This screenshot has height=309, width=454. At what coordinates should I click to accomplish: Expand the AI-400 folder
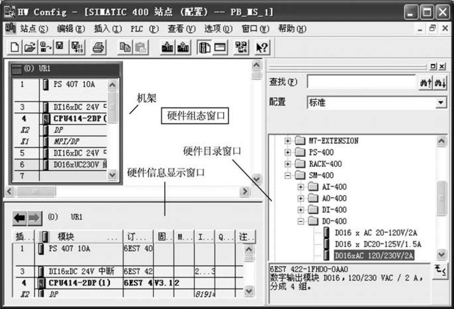coord(300,187)
